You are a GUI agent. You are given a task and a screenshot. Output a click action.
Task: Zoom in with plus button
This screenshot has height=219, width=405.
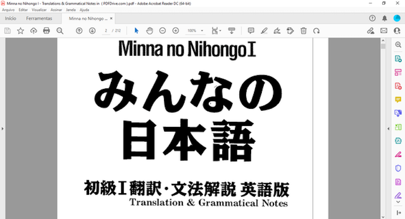(176, 31)
